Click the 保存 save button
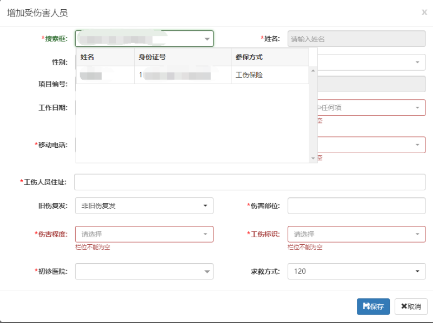Viewport: 433px width, 323px height. point(373,306)
